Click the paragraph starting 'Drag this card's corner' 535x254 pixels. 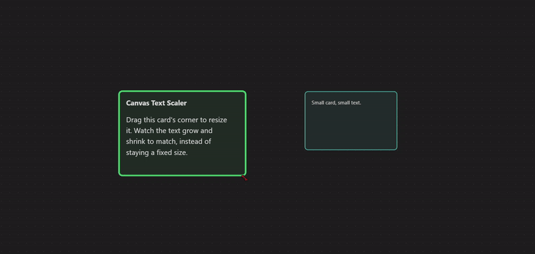click(x=177, y=136)
